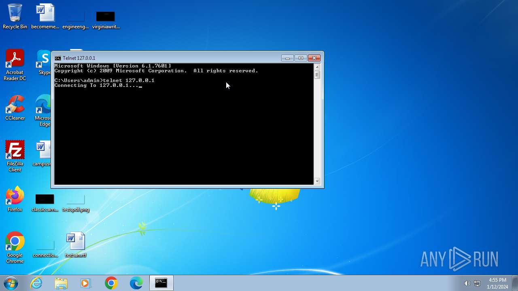Close the Telnet window

click(314, 58)
